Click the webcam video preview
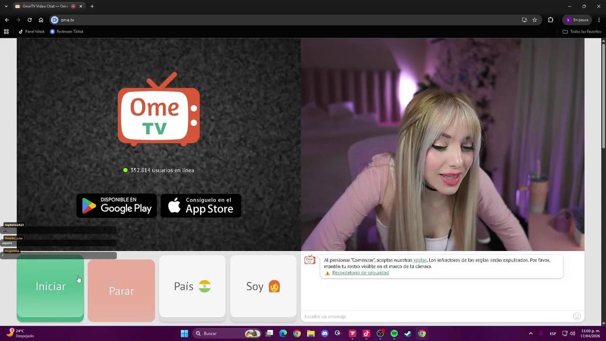The image size is (606, 341). tap(442, 144)
